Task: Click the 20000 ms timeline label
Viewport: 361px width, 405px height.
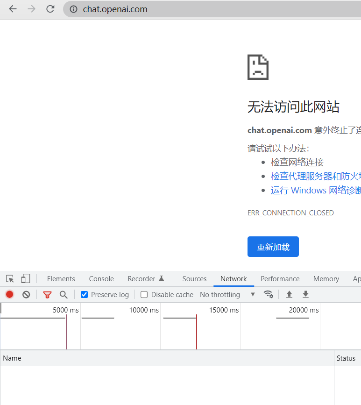Action: [x=304, y=310]
